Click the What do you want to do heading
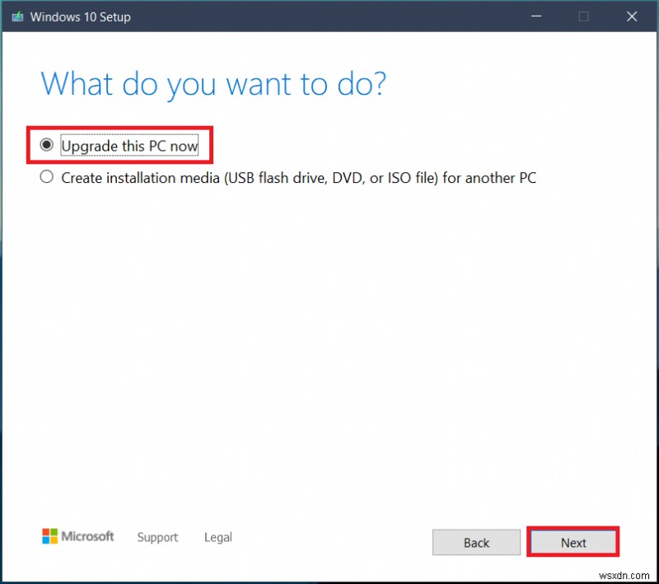 [x=212, y=83]
